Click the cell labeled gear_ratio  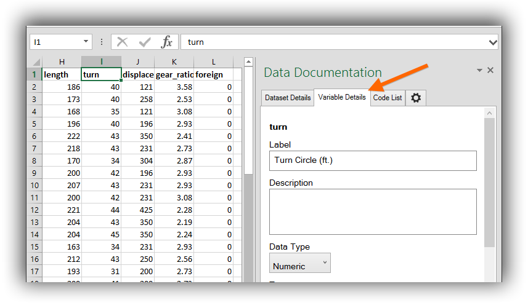[x=174, y=74]
